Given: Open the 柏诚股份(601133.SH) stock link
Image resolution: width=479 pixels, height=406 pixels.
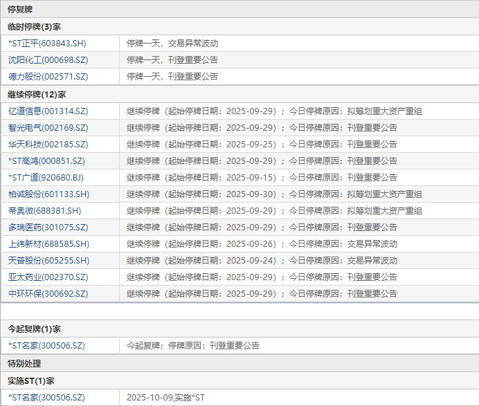Looking at the screenshot, I should [48, 194].
